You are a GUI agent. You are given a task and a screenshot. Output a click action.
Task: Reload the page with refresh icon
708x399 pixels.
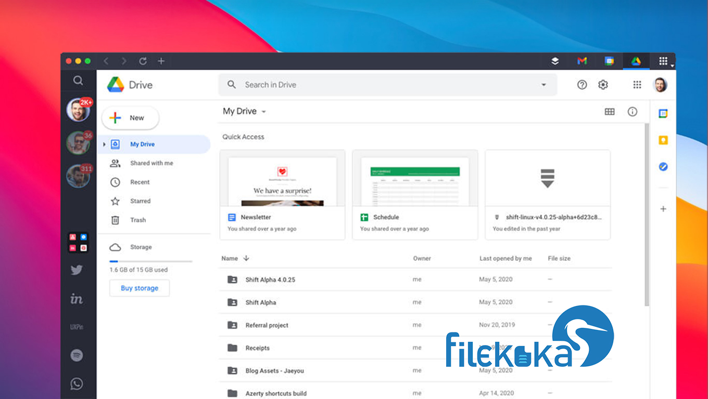(143, 61)
